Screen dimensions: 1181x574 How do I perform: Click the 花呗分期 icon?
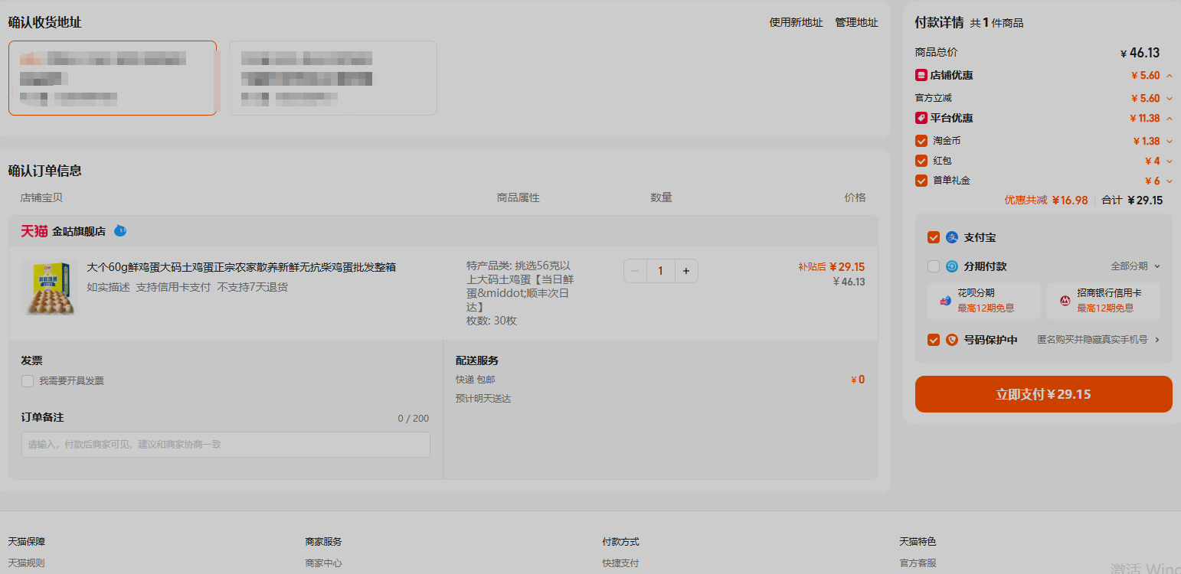pos(945,301)
